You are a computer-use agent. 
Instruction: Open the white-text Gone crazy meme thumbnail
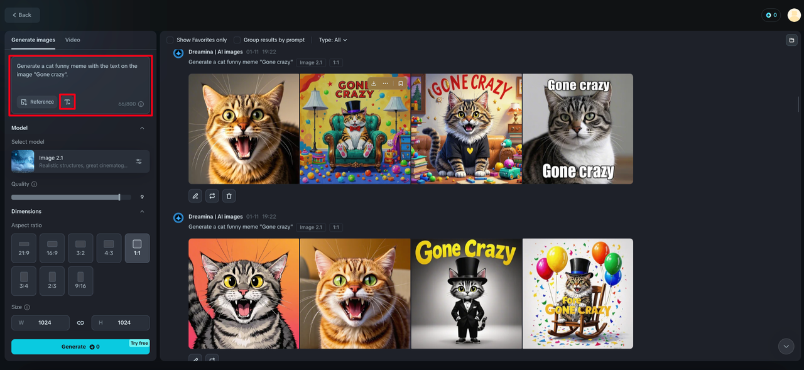tap(578, 129)
